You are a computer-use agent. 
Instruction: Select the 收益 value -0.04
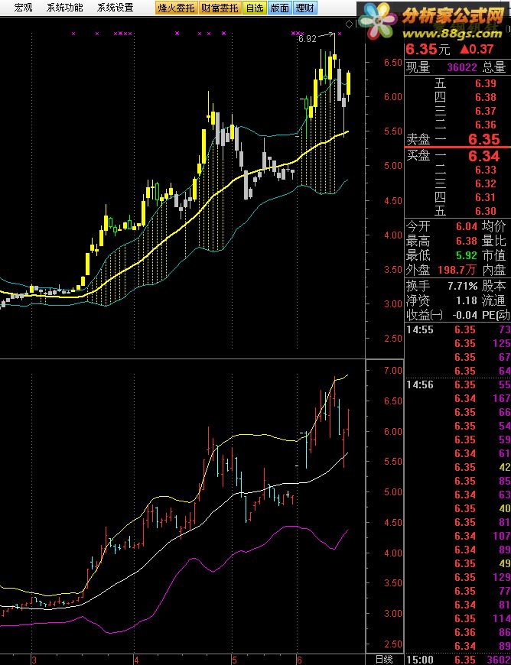464,316
